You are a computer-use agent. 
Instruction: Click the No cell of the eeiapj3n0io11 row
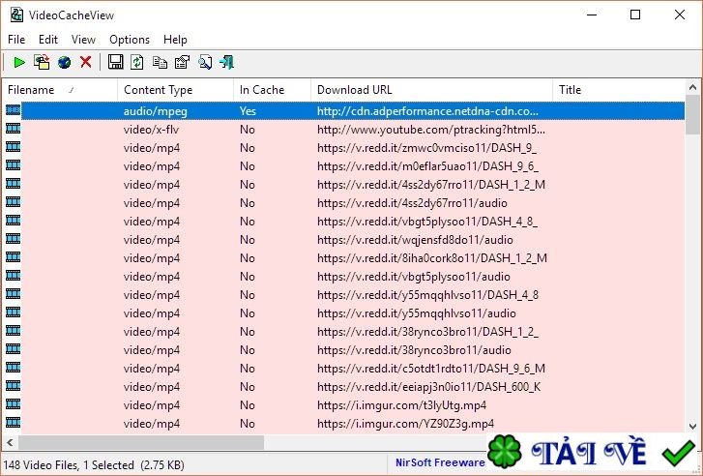point(247,387)
